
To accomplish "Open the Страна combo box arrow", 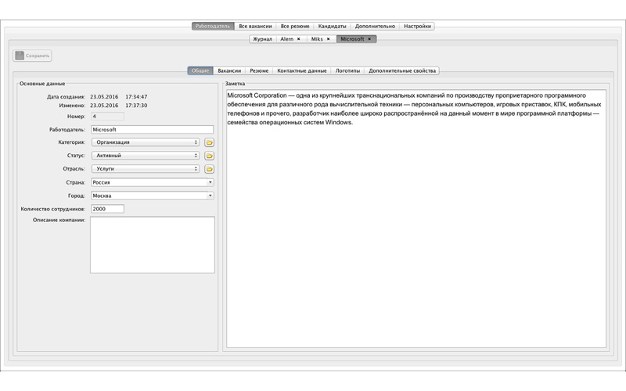I will (x=210, y=182).
